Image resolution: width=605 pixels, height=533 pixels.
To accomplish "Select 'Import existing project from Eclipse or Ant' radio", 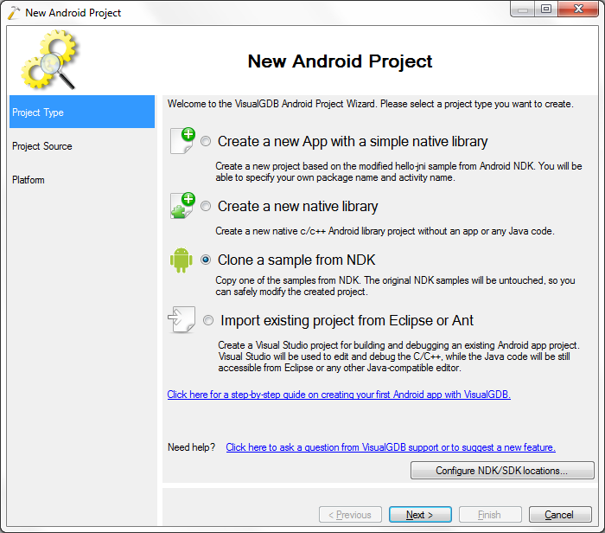I will 208,320.
